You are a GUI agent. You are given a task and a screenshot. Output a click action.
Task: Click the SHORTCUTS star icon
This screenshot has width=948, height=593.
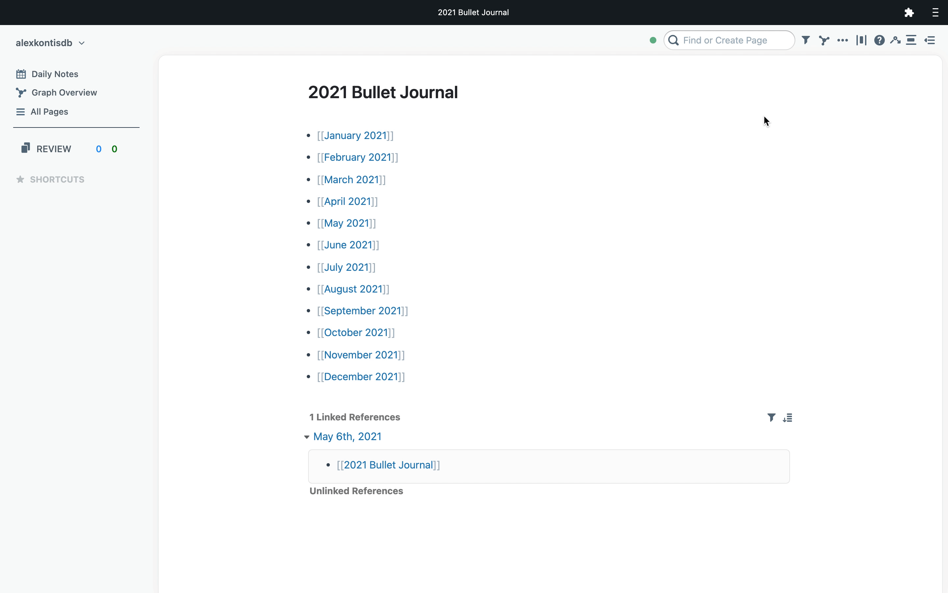[20, 179]
